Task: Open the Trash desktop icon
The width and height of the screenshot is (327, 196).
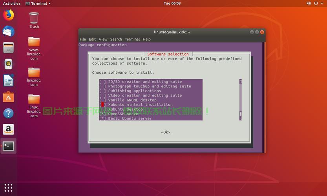Action: tap(34, 20)
